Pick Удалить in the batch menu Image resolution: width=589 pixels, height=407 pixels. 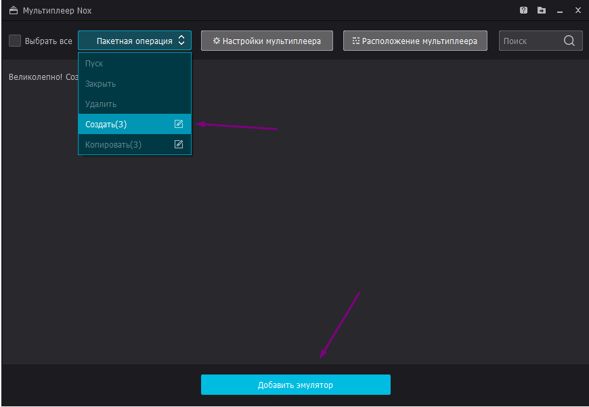coord(101,104)
